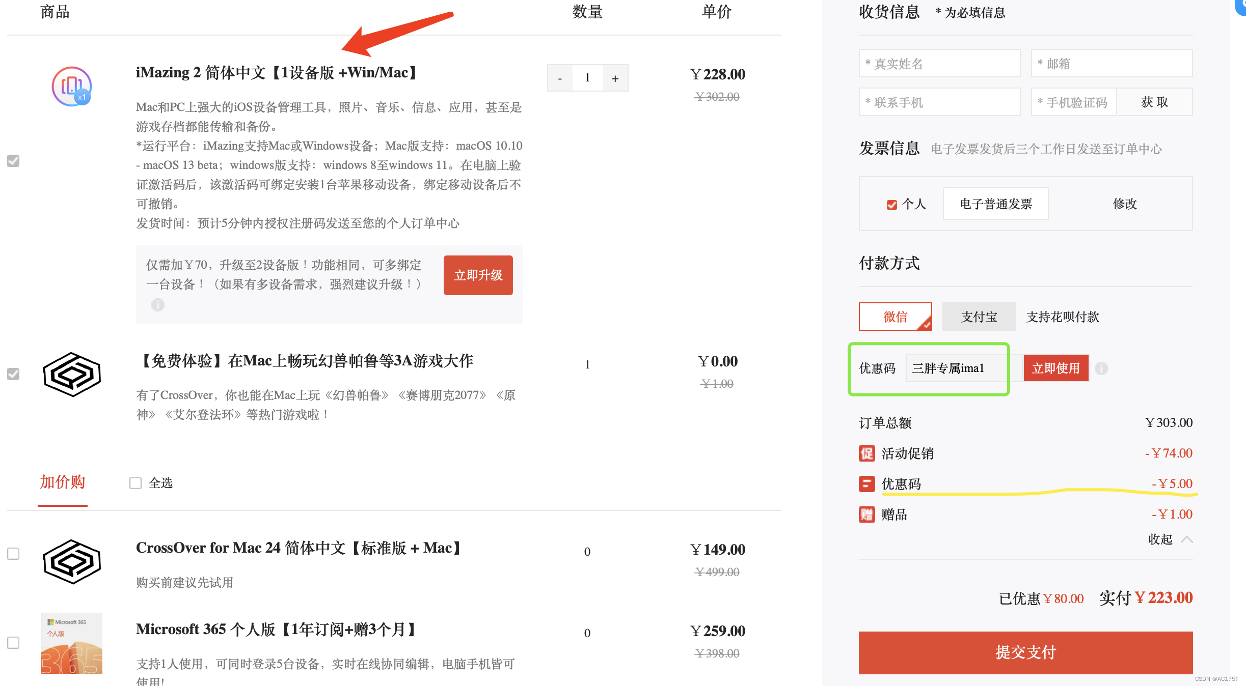Apply the coupon with 立即使用 button
Screen dimensions: 1246x686
pyautogui.click(x=1056, y=368)
